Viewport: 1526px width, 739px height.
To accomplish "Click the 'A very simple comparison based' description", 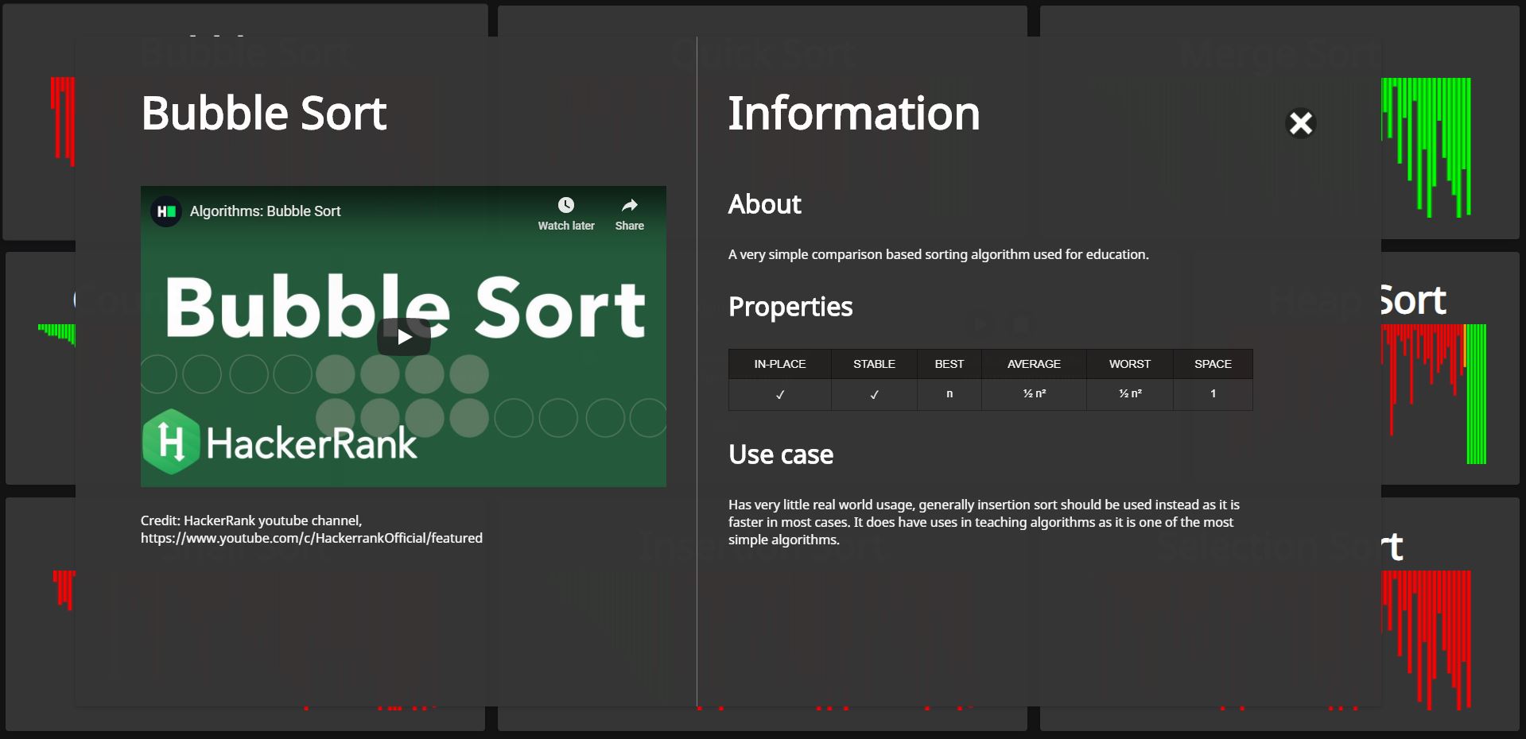I will point(938,254).
